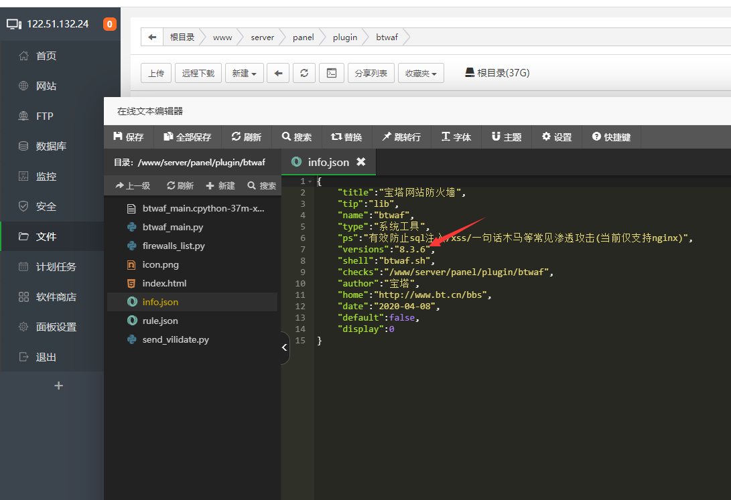Open the 字体 (Font) settings icon
Screen dimensions: 731x500
(456, 137)
